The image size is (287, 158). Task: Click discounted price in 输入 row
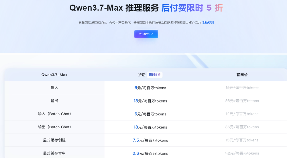150,88
